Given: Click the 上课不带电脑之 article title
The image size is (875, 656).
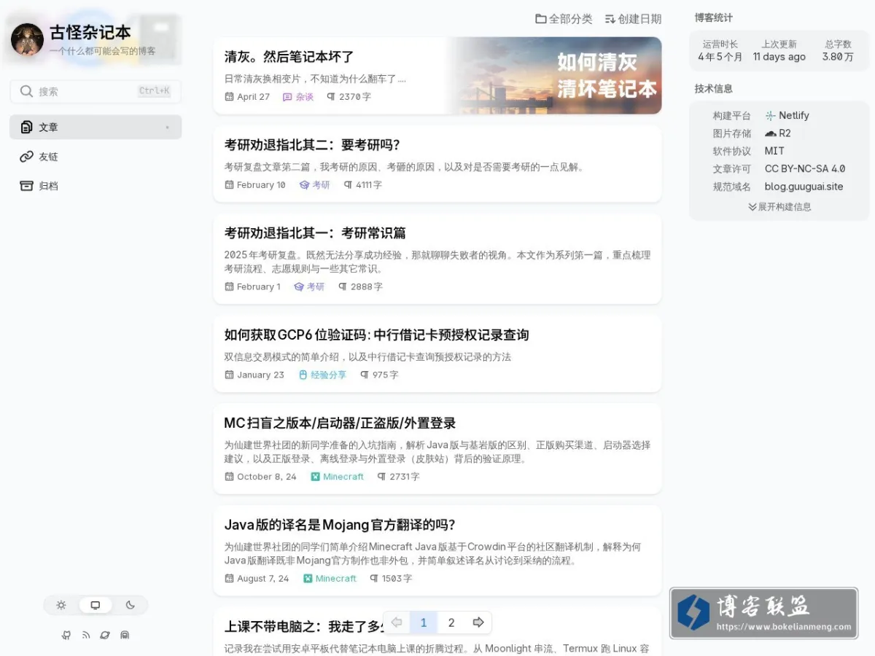Looking at the screenshot, I should pyautogui.click(x=304, y=627).
